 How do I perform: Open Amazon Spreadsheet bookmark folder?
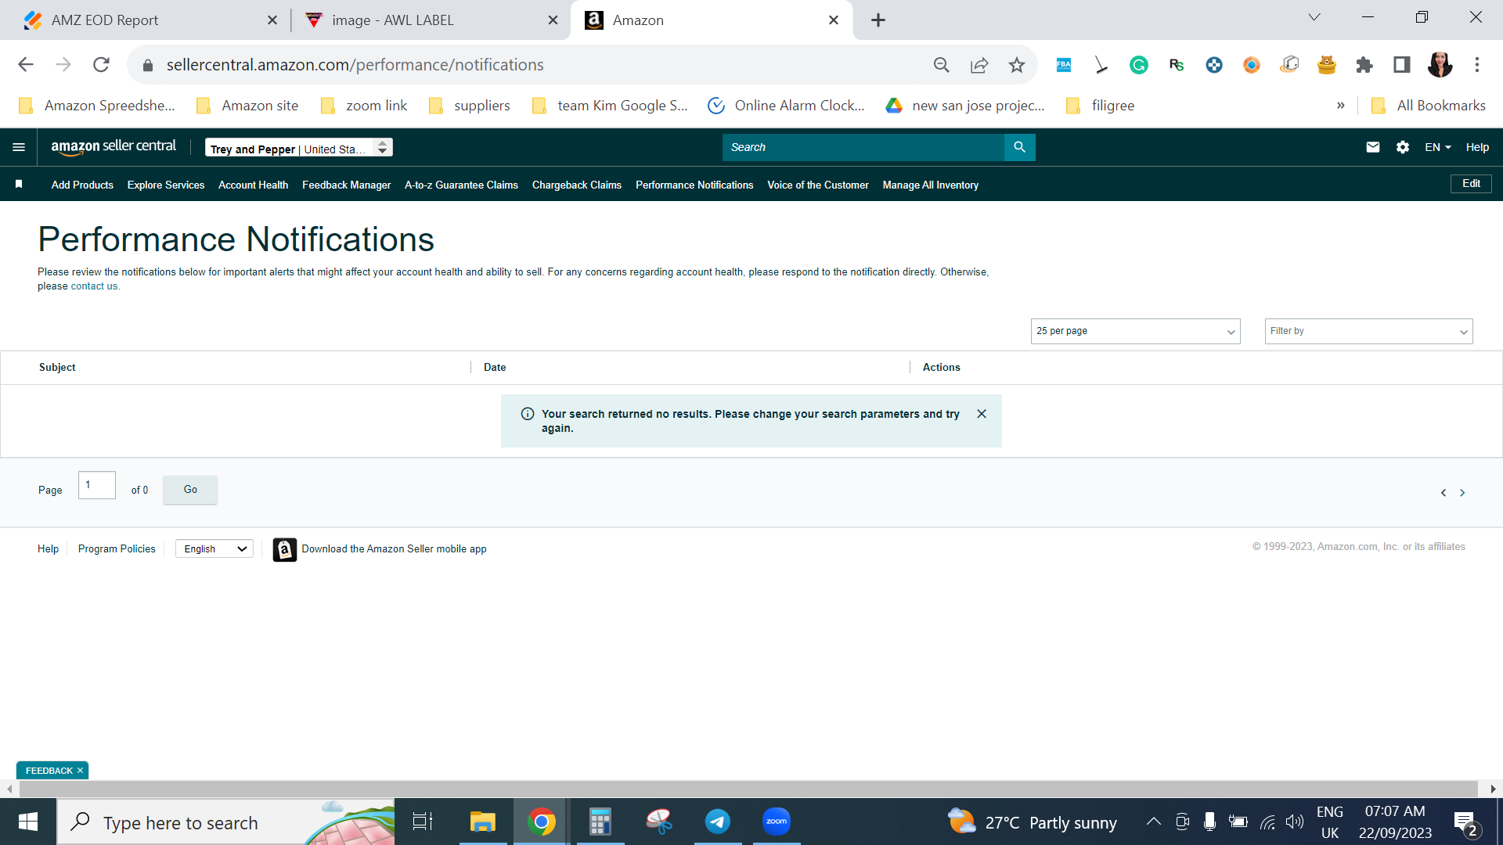coord(96,106)
